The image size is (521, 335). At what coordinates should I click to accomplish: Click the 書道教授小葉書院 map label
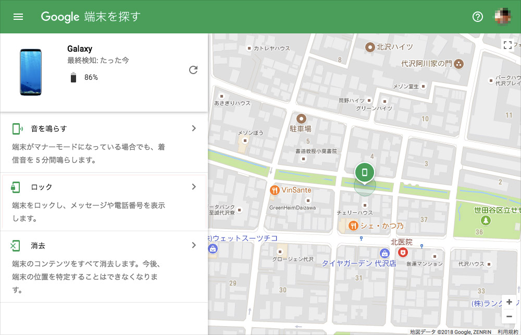[316, 151]
